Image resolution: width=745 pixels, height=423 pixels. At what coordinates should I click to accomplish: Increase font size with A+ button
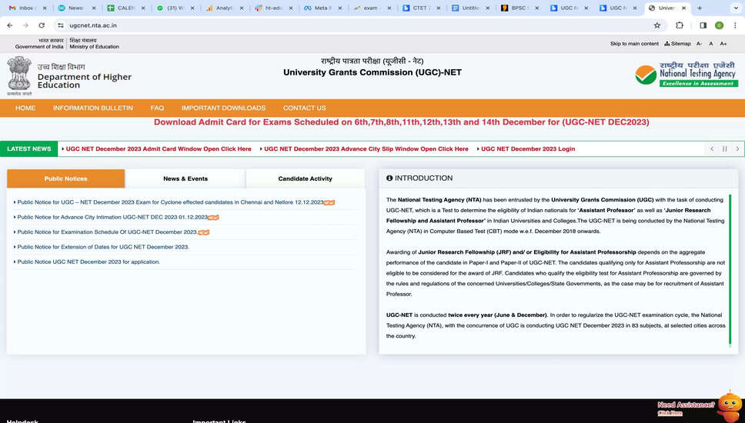(x=723, y=44)
